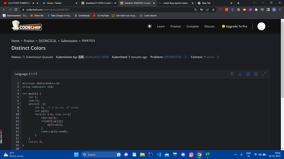
Task: Open the code in the IDE with the file icon
Action: pyautogui.click(x=248, y=74)
